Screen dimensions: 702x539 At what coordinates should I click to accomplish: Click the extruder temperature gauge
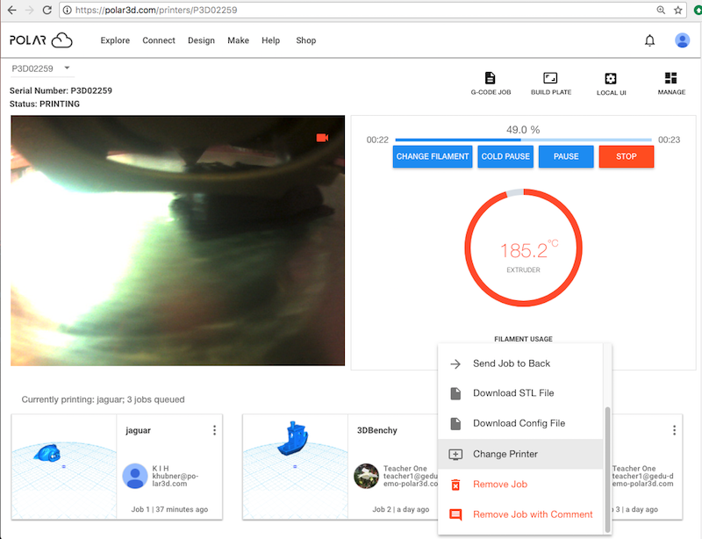click(x=523, y=248)
